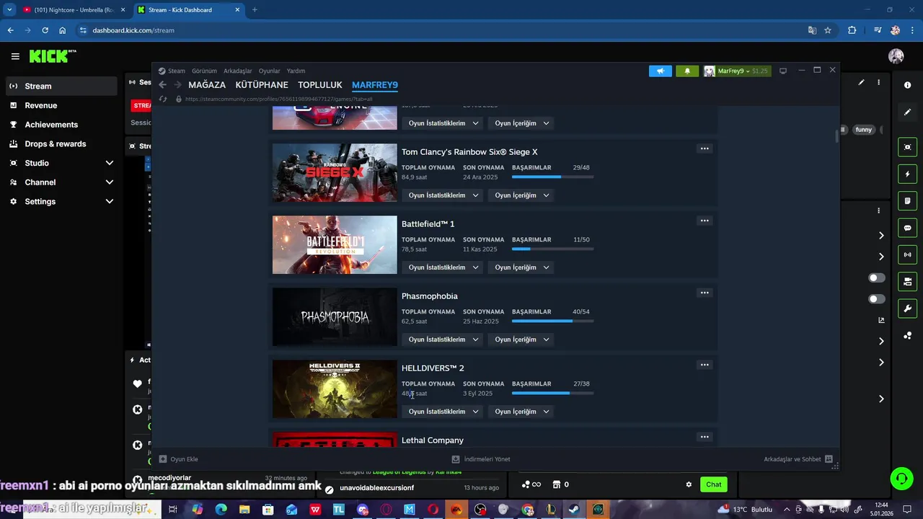
Task: Open Battlefield 1 title link
Action: 428,224
